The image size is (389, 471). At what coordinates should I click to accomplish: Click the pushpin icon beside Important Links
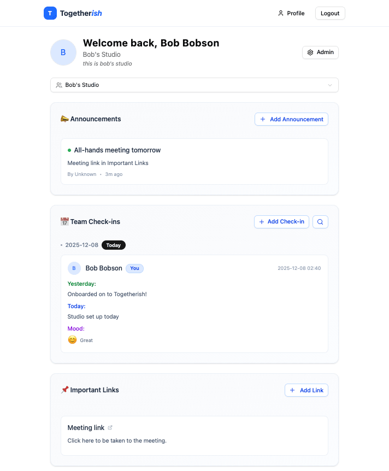(x=64, y=390)
